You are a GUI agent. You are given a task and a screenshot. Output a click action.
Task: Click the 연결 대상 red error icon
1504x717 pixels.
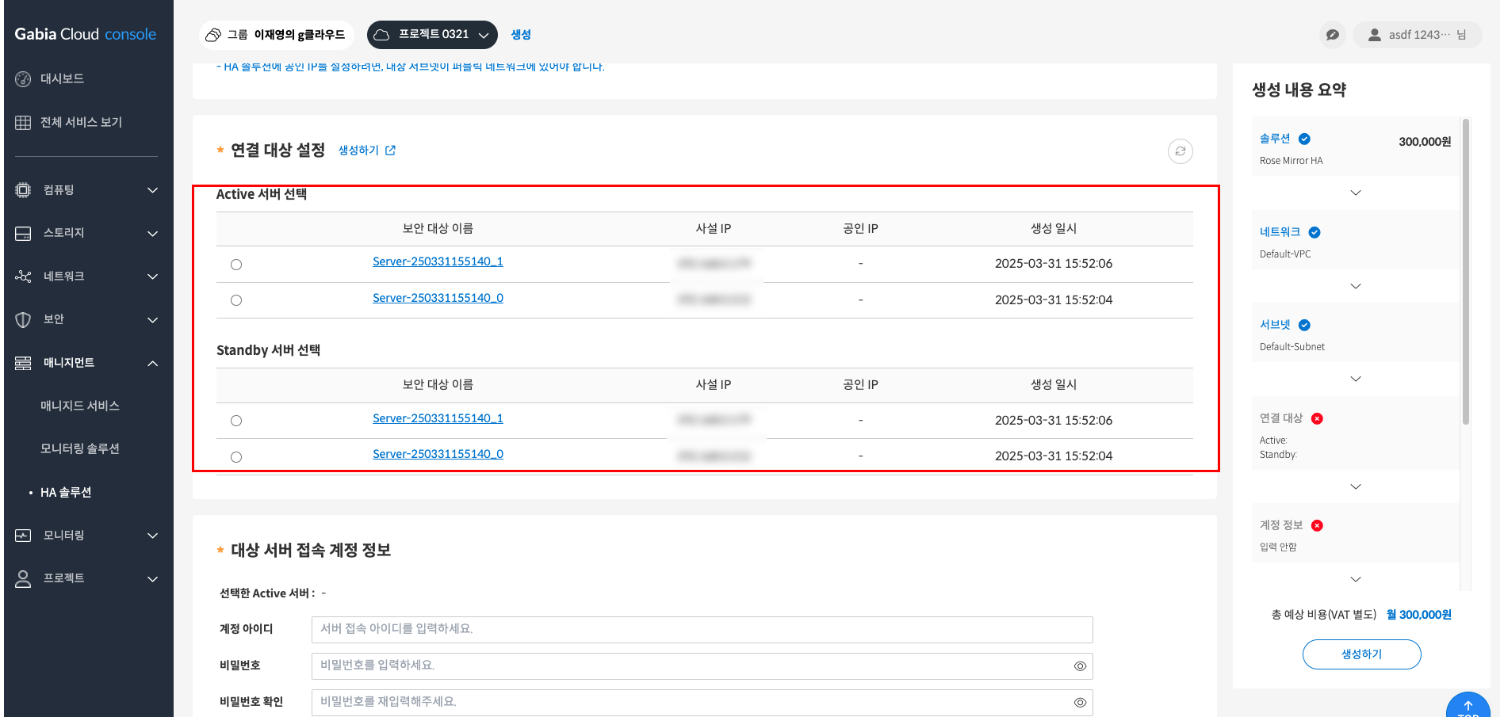click(x=1317, y=418)
